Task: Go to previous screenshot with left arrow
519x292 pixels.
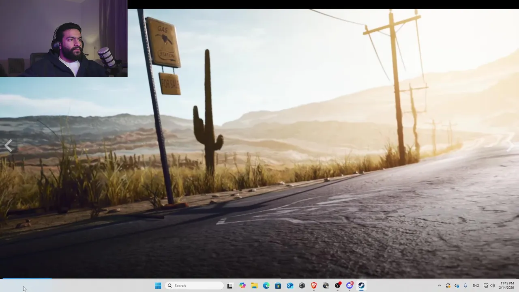Action: pyautogui.click(x=9, y=145)
